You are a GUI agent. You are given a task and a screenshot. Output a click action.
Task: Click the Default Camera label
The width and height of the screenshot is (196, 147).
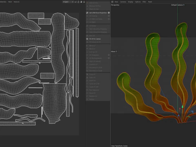(177, 5)
